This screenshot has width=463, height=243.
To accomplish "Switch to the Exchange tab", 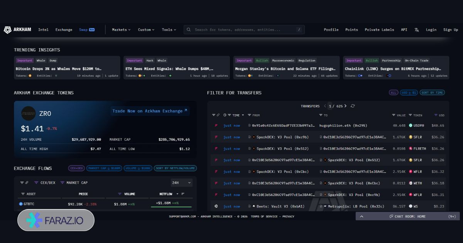I will coord(64,30).
